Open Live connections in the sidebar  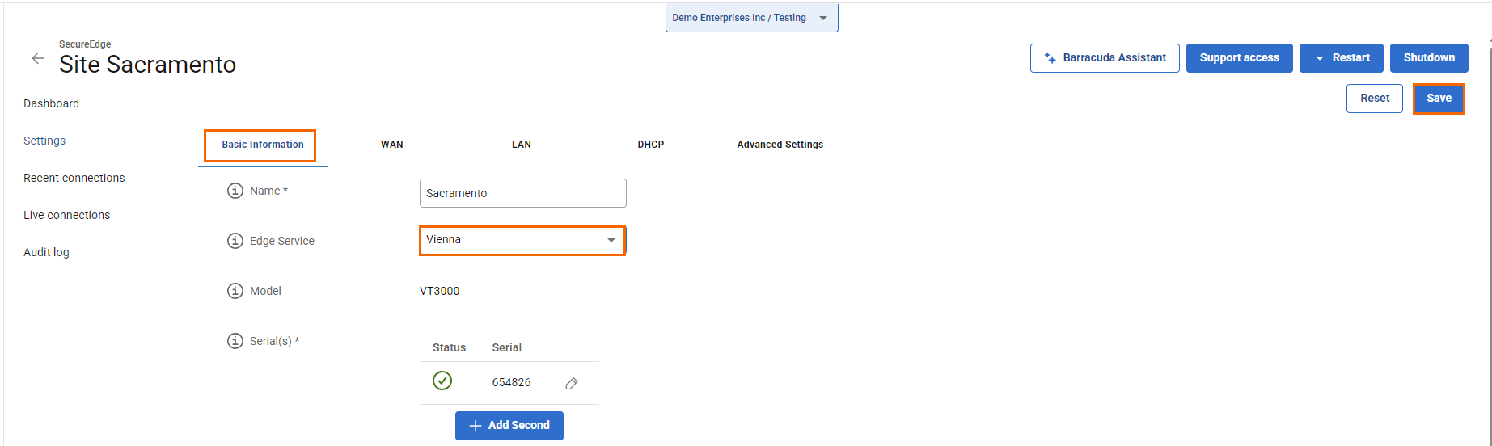pos(66,215)
